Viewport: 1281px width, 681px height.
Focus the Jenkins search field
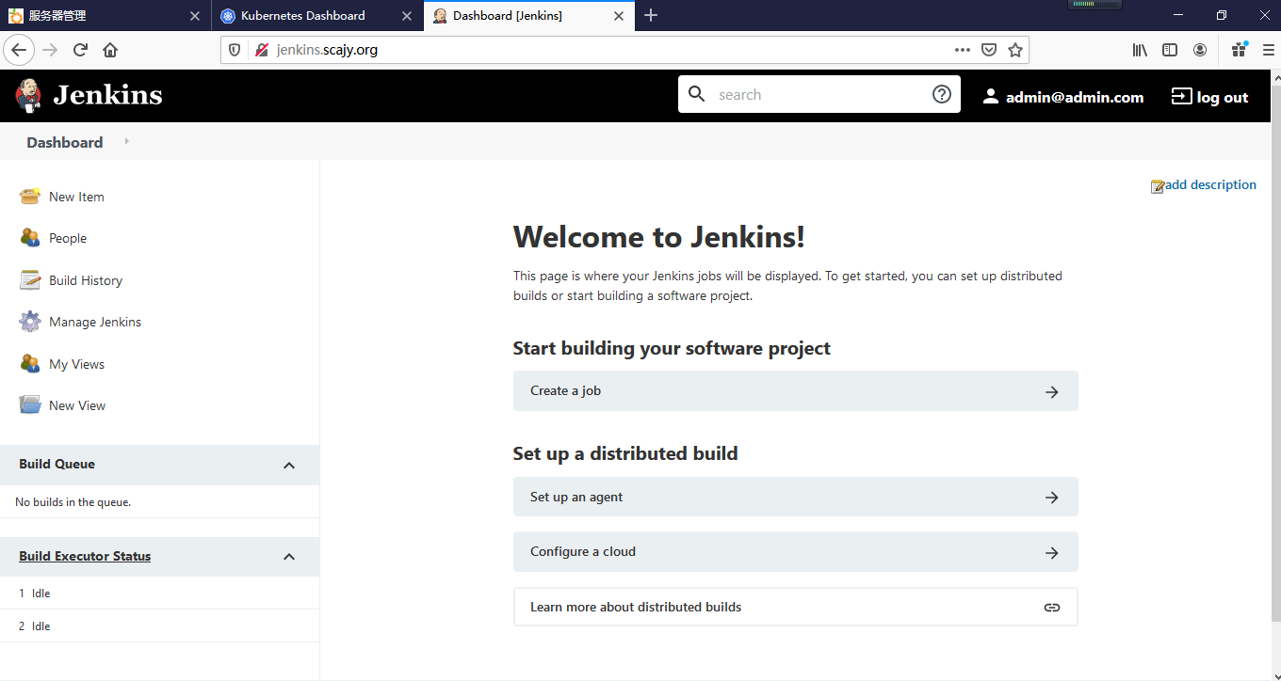(x=819, y=94)
